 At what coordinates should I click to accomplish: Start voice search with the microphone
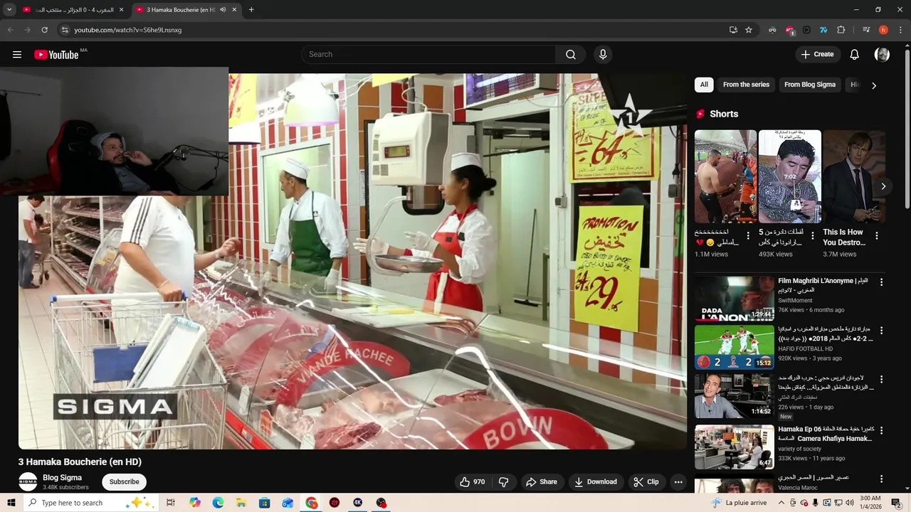click(603, 54)
